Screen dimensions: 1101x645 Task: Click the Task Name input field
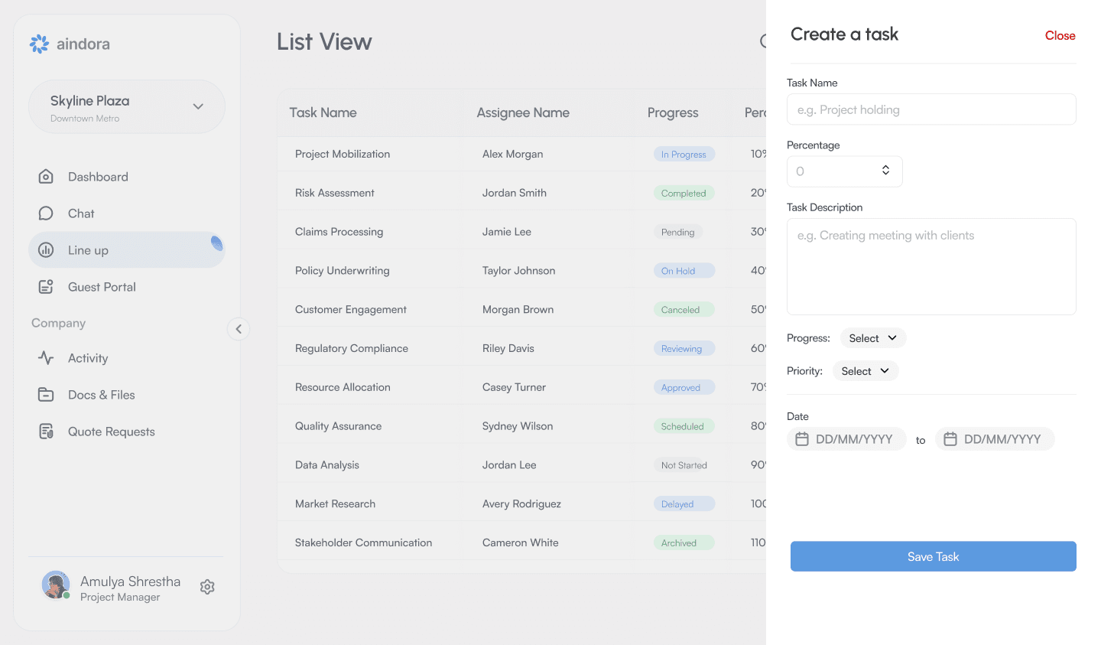tap(931, 109)
